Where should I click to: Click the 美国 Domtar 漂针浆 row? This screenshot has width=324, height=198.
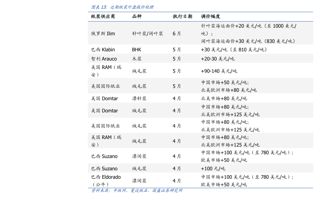pyautogui.click(x=105, y=98)
